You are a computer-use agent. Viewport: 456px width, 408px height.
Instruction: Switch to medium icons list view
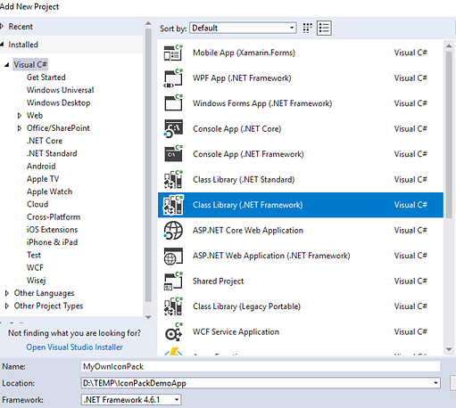point(324,29)
